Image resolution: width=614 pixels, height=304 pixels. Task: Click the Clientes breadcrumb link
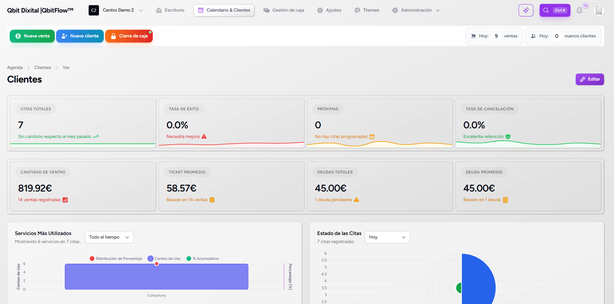[x=43, y=68]
